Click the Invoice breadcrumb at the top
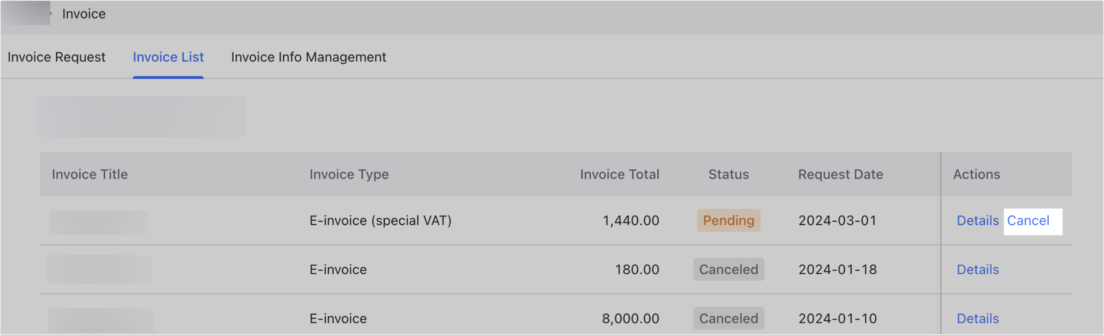 pyautogui.click(x=84, y=13)
